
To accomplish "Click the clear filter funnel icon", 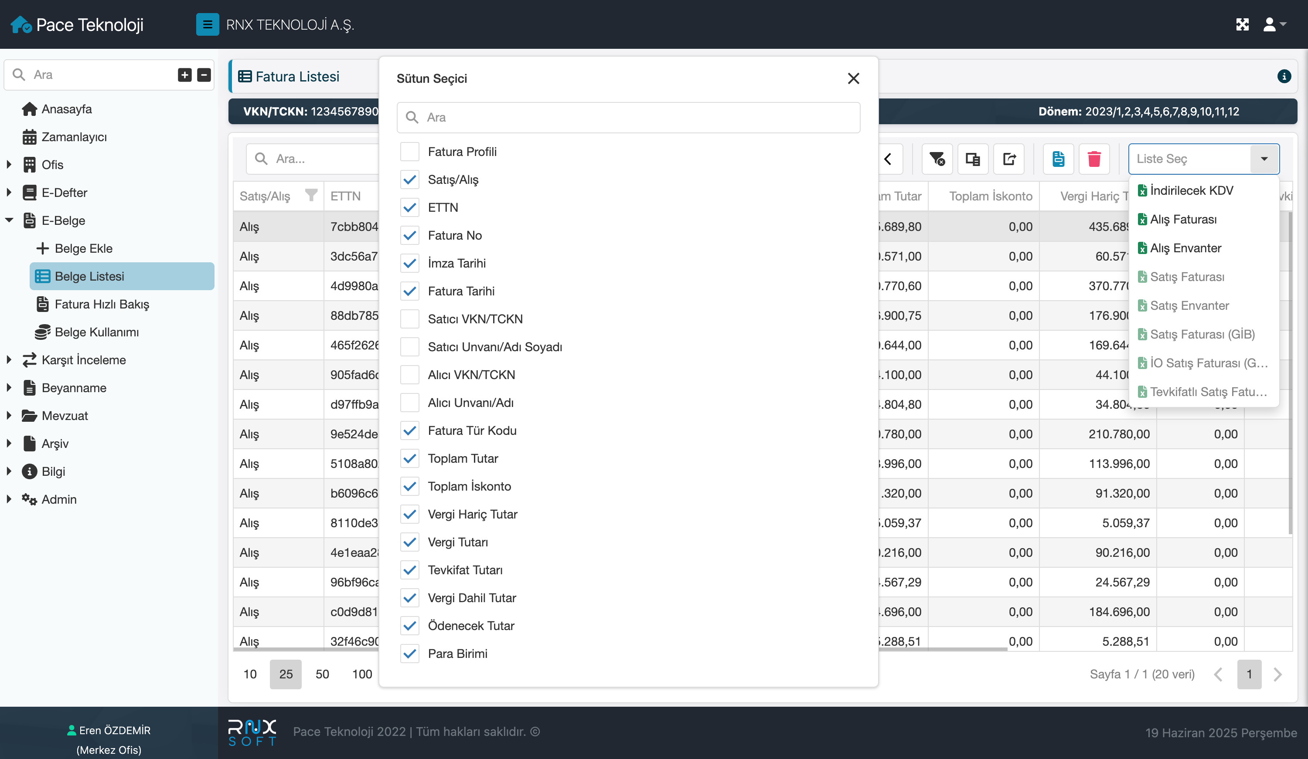I will tap(937, 159).
